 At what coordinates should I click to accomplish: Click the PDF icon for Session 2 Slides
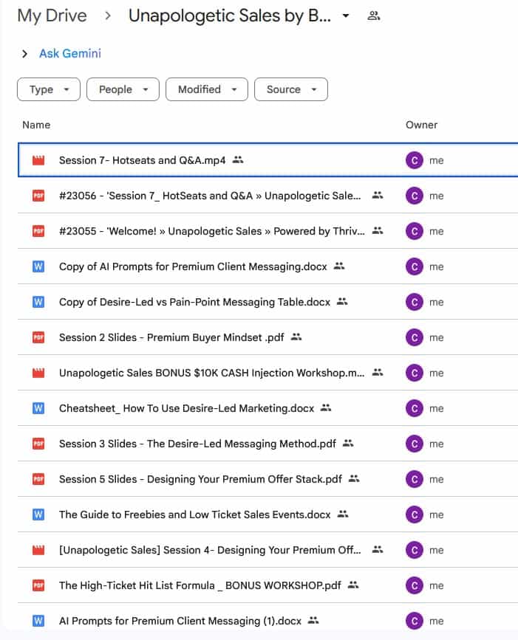[x=38, y=337]
